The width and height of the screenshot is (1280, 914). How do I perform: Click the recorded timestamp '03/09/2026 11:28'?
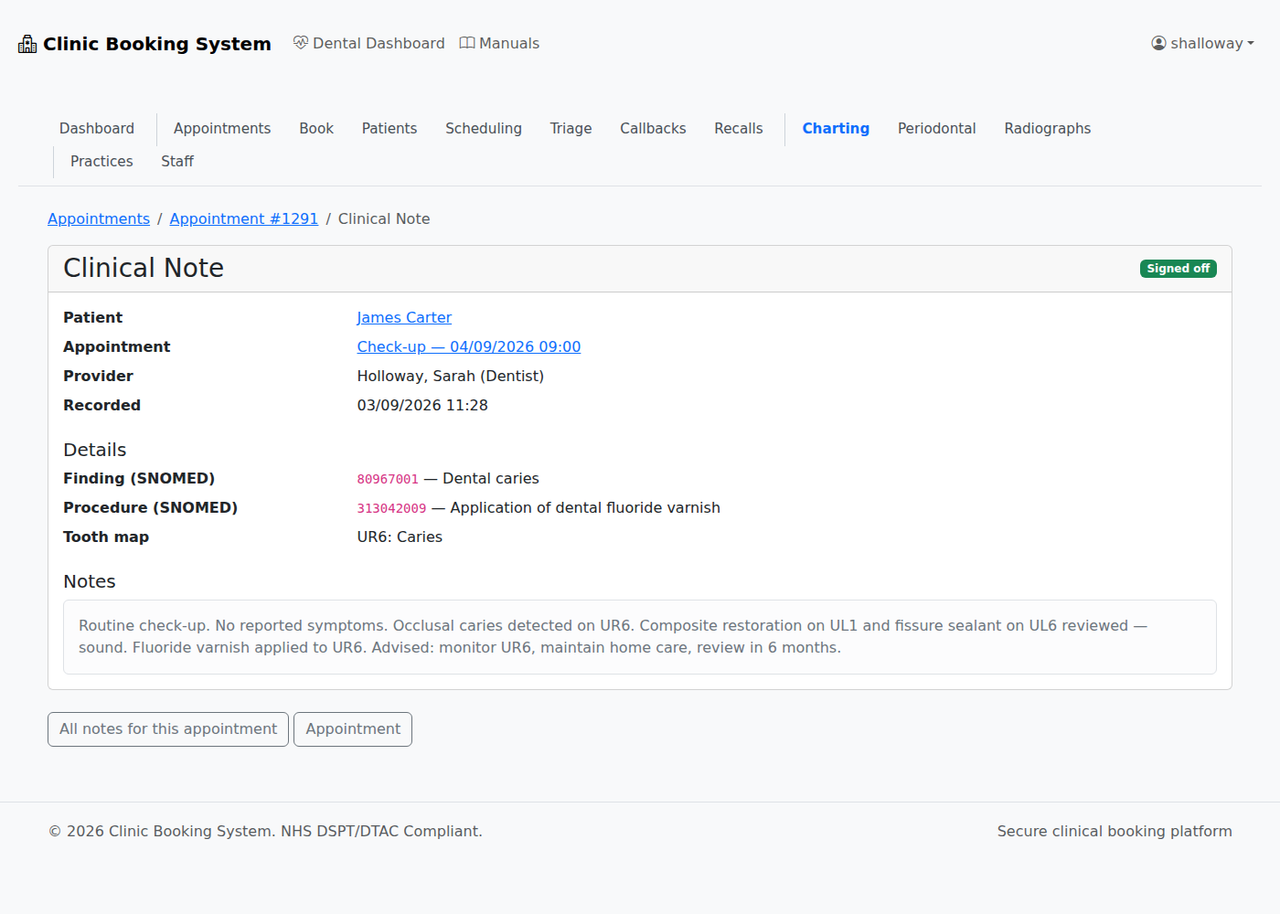422,406
